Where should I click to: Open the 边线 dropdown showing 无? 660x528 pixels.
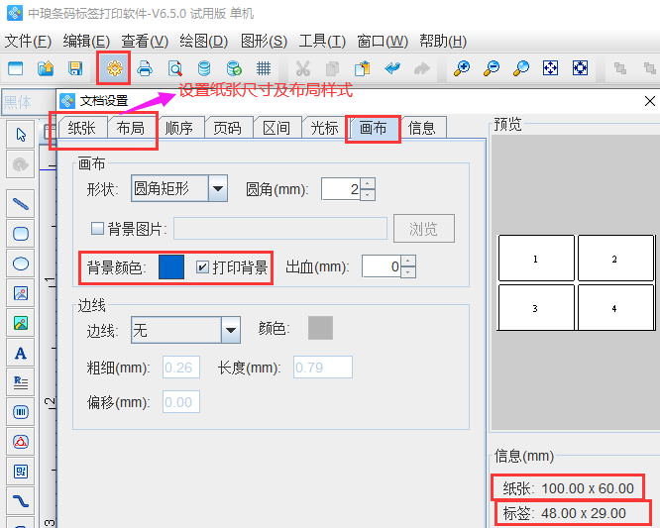185,330
